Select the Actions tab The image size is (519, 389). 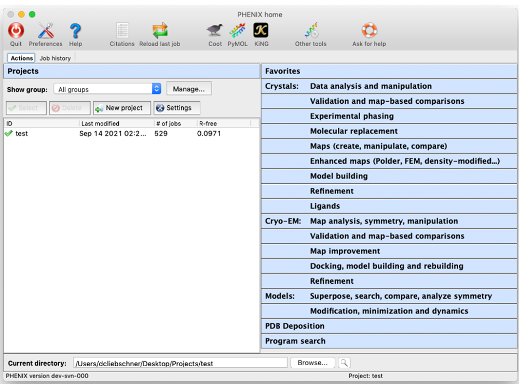22,58
